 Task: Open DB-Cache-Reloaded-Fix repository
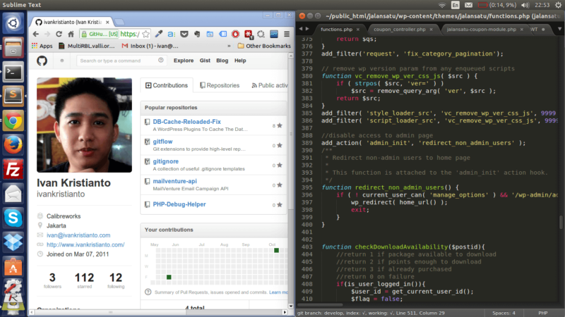tap(186, 122)
